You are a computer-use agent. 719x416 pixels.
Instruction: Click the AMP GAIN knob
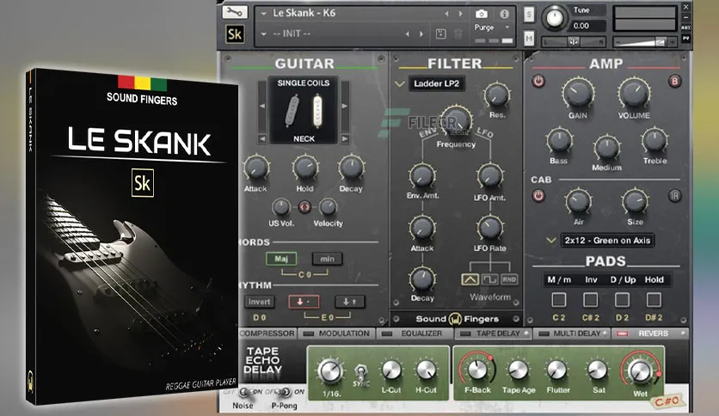click(578, 93)
